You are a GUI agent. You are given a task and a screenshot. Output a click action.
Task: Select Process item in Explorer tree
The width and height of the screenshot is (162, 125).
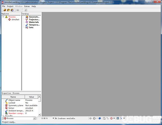pos(12,17)
